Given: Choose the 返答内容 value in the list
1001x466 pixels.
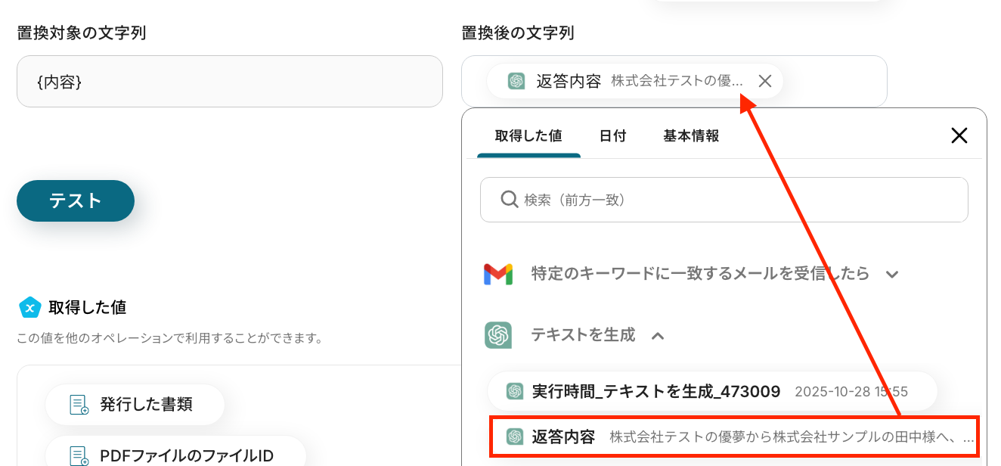Looking at the screenshot, I should tap(733, 436).
